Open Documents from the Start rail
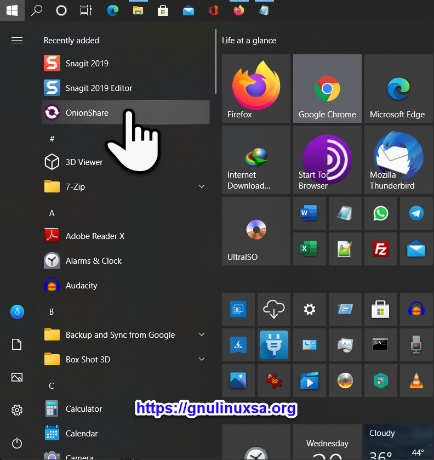This screenshot has height=460, width=434. 17,344
